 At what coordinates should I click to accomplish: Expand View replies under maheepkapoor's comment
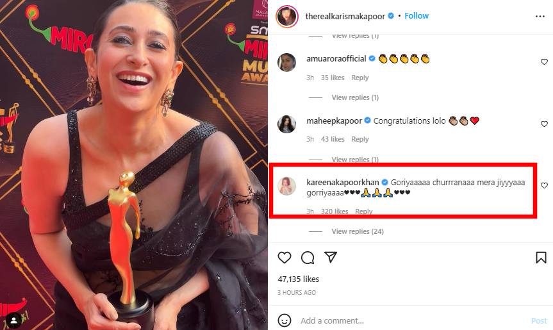[355, 160]
